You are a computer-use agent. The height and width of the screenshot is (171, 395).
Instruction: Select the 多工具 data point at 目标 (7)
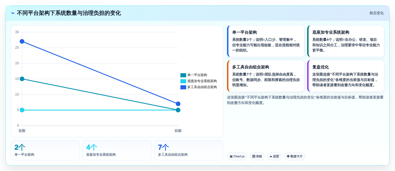178,104
